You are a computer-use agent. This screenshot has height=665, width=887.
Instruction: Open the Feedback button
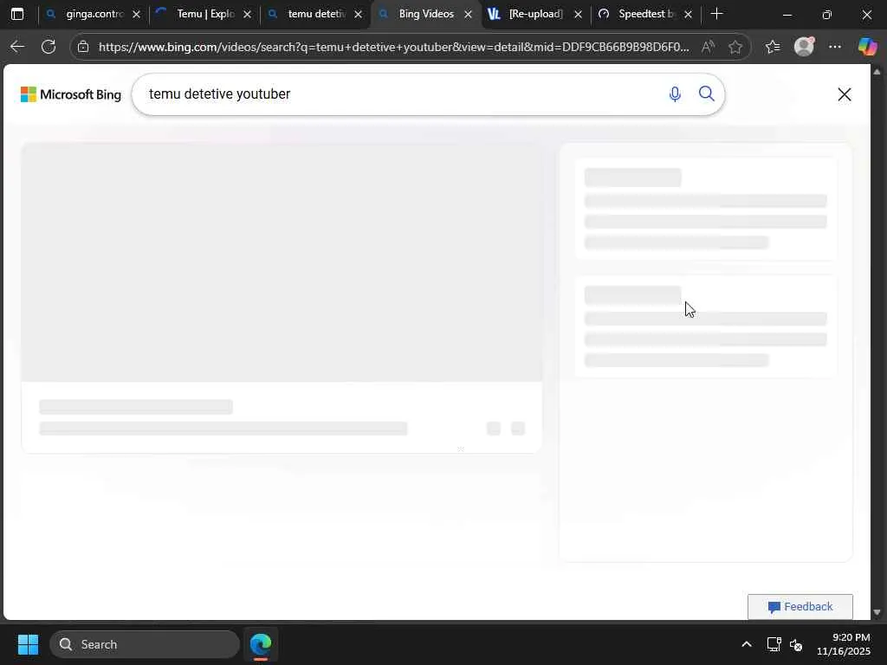[800, 607]
